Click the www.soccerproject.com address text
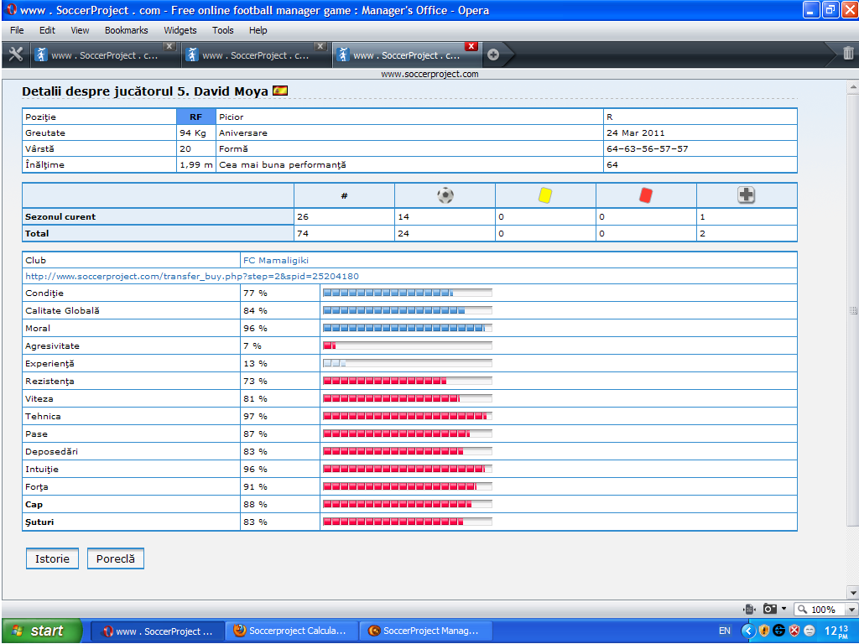The height and width of the screenshot is (644, 859). pyautogui.click(x=429, y=74)
